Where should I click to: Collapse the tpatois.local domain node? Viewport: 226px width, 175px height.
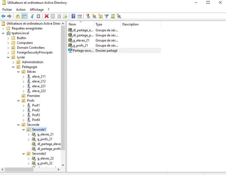[x=3, y=33]
